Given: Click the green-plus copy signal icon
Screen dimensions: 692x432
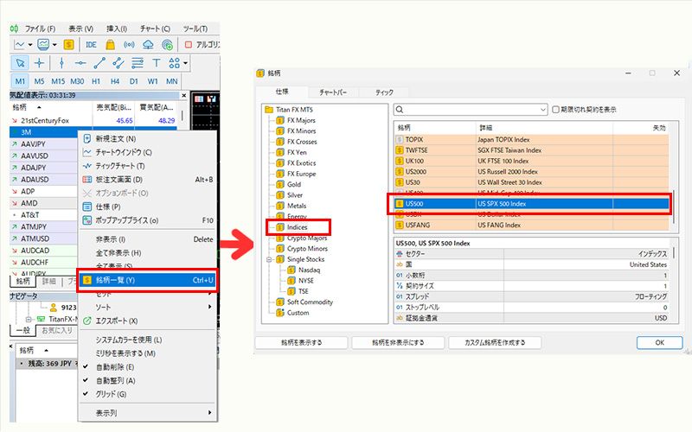Looking at the screenshot, I should pos(167,45).
